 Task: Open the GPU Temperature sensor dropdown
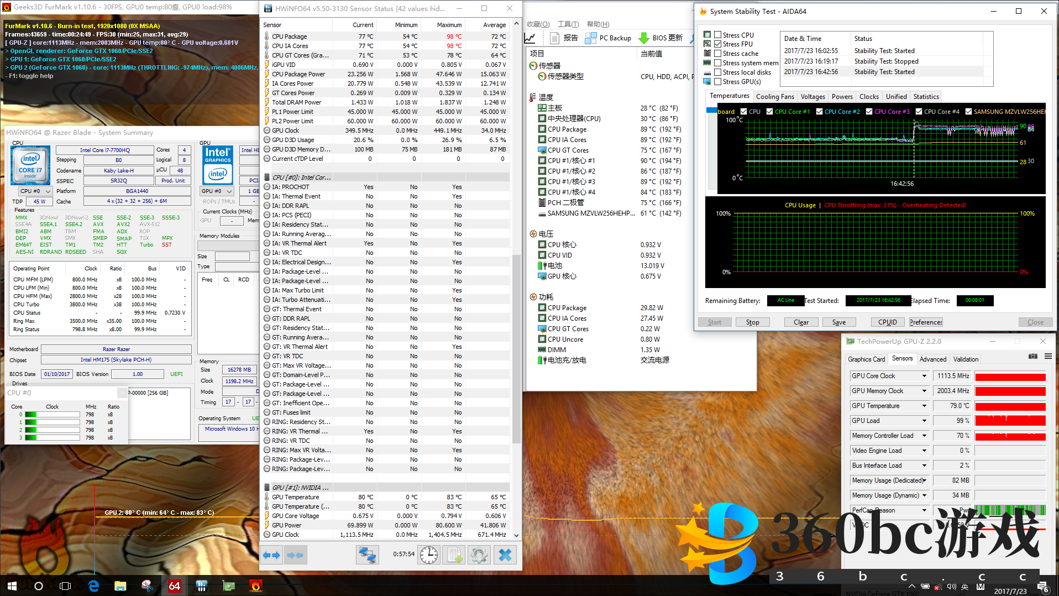tap(924, 406)
